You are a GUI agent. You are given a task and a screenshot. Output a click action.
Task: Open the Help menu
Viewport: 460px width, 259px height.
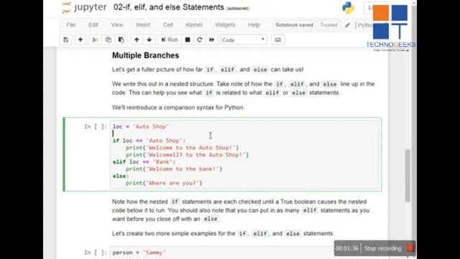click(254, 25)
